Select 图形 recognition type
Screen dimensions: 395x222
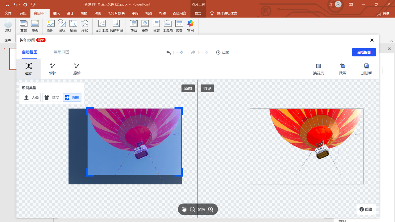(x=72, y=97)
